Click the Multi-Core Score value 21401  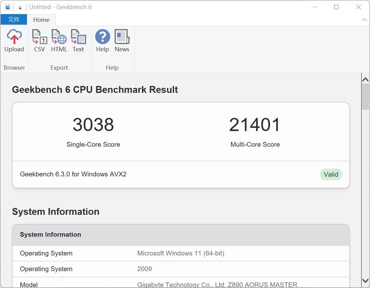[x=255, y=125]
